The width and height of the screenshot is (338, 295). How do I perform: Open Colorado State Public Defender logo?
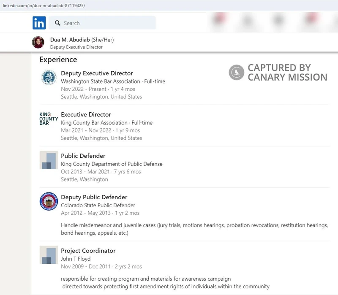pyautogui.click(x=49, y=201)
